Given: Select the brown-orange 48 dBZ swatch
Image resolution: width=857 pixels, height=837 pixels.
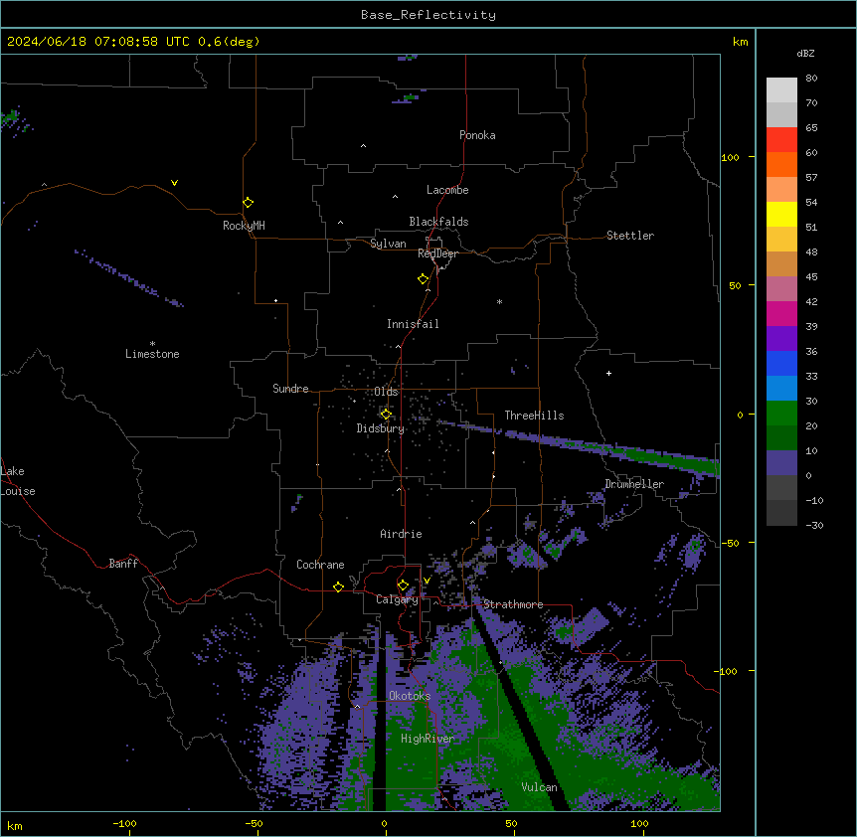Looking at the screenshot, I should click(781, 263).
